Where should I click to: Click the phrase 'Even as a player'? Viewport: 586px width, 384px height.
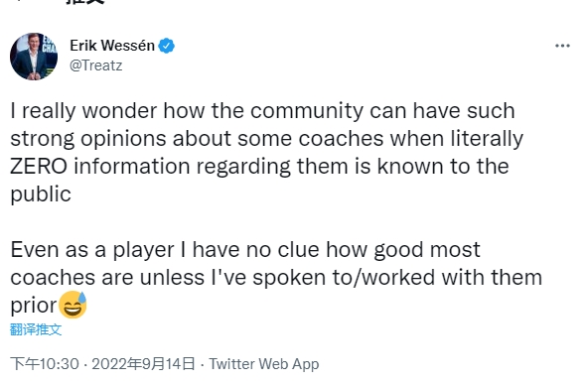92,250
